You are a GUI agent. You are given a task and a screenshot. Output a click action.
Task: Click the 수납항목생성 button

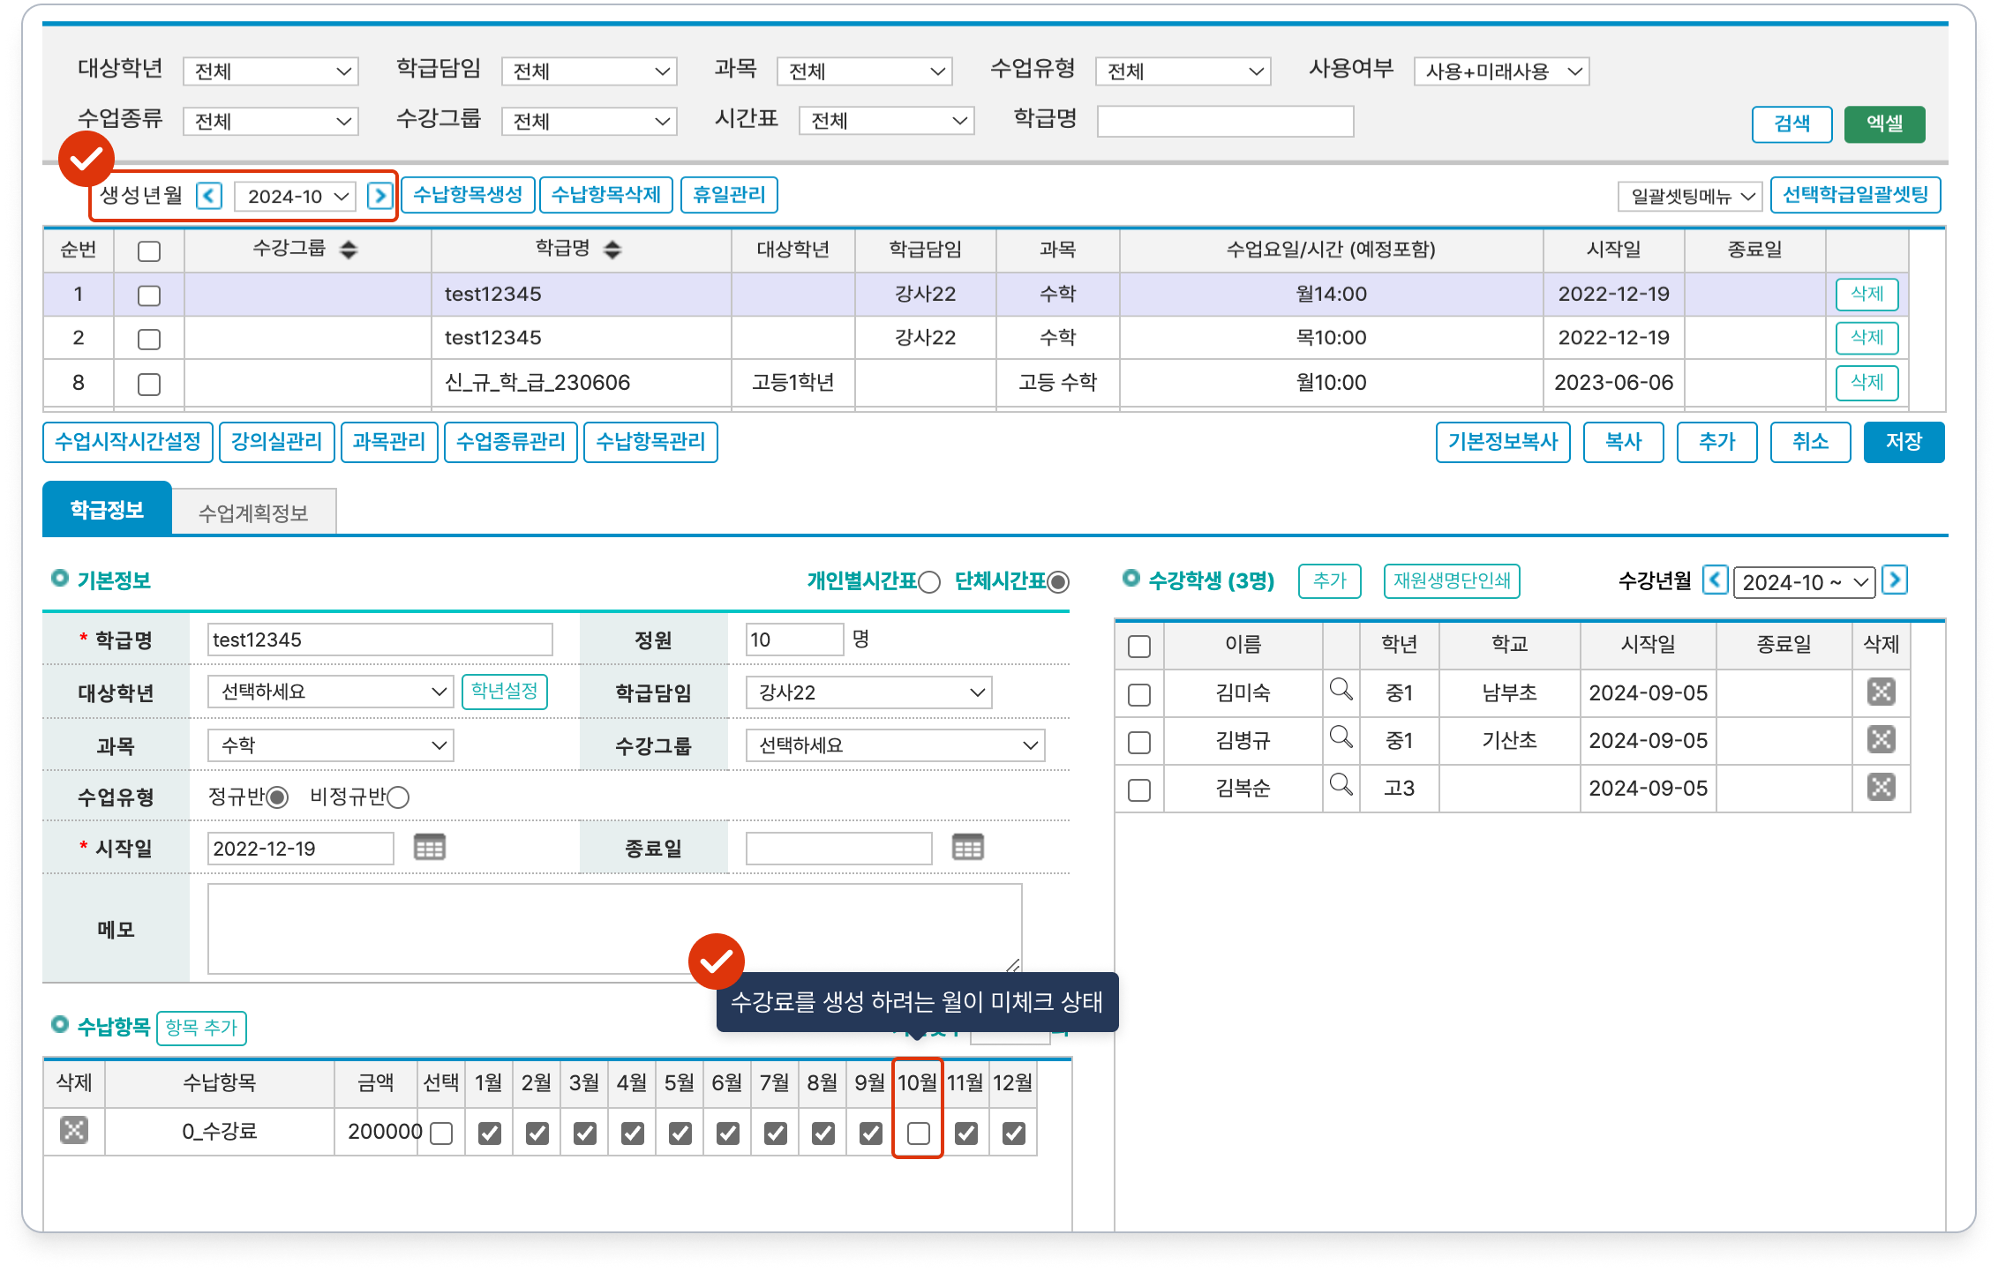[x=468, y=195]
